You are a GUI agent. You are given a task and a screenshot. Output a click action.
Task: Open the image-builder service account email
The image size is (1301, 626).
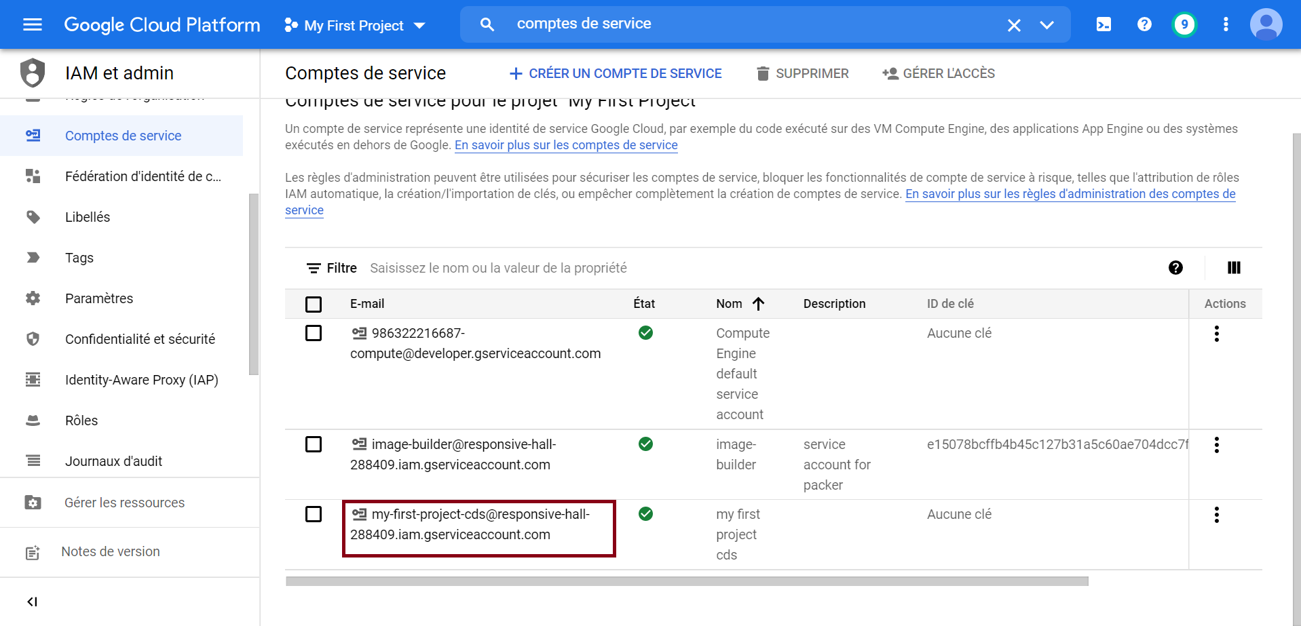(453, 454)
